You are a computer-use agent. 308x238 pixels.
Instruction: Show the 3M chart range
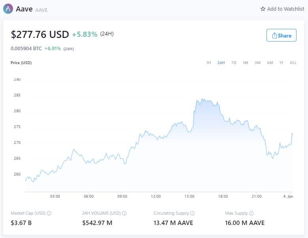coord(257,62)
